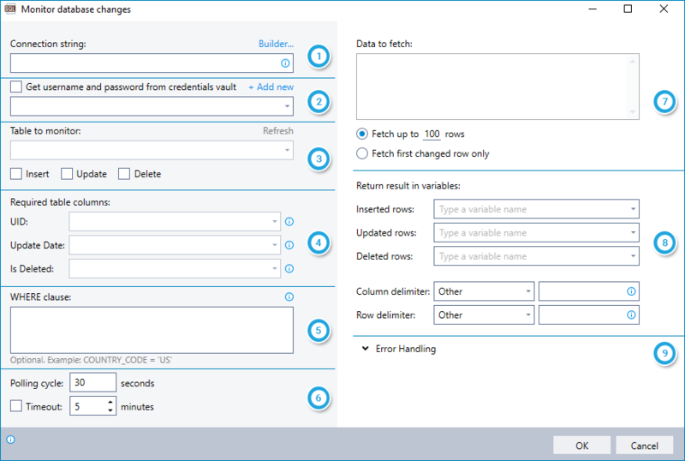Image resolution: width=685 pixels, height=461 pixels.
Task: Click the info icon beside Update Date dropdown
Action: (x=289, y=245)
